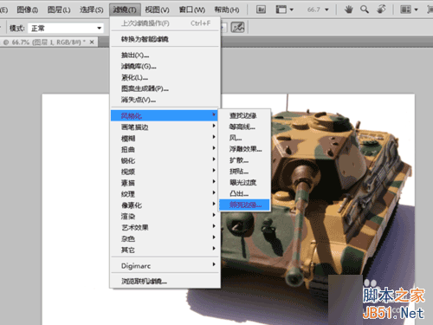
Task: Choose 浏览联机滤镜... at the menu bottom
Action: (x=165, y=281)
